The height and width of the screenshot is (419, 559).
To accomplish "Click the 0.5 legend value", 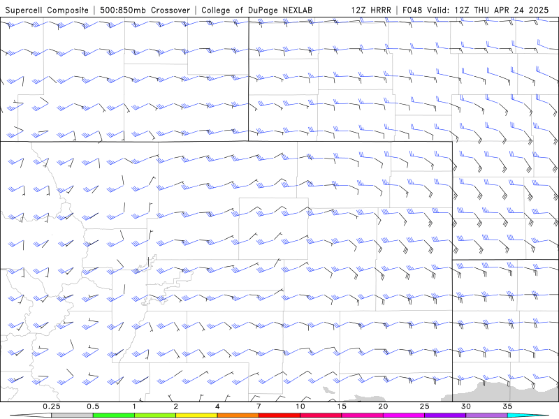I will click(x=93, y=406).
